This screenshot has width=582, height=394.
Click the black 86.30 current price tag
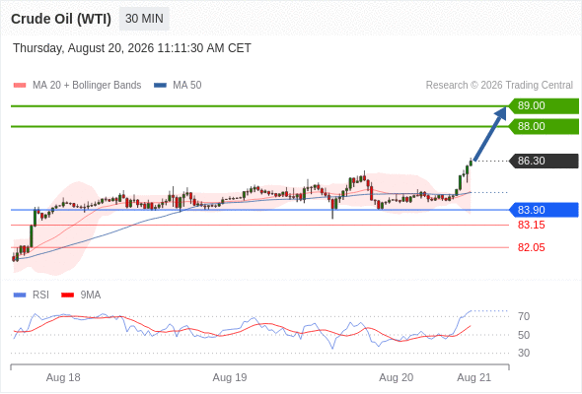544,161
